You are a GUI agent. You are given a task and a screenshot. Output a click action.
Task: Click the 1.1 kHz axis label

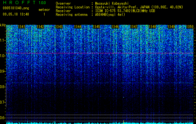pos(3,40)
